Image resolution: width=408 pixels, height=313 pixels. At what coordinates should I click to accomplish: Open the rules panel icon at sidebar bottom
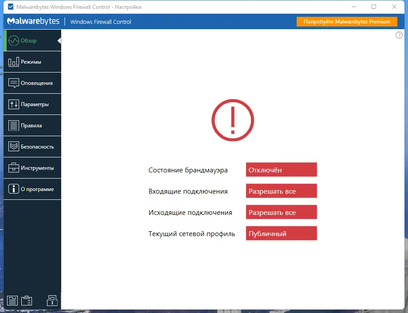[x=12, y=301]
